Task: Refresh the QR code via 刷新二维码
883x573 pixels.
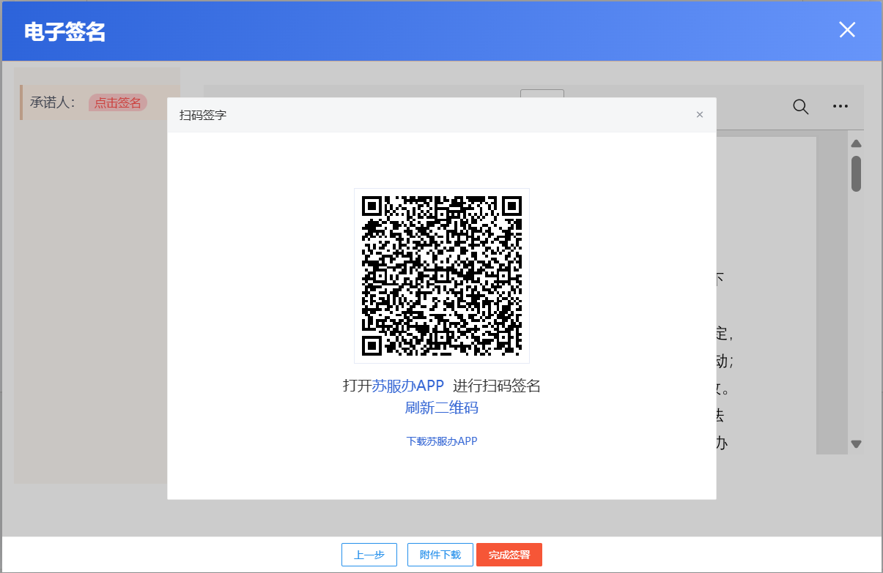Action: [442, 408]
